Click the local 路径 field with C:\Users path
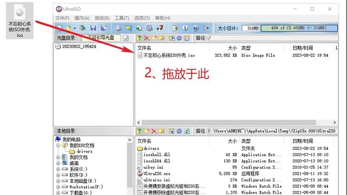The width and height of the screenshot is (347, 195). click(273, 131)
